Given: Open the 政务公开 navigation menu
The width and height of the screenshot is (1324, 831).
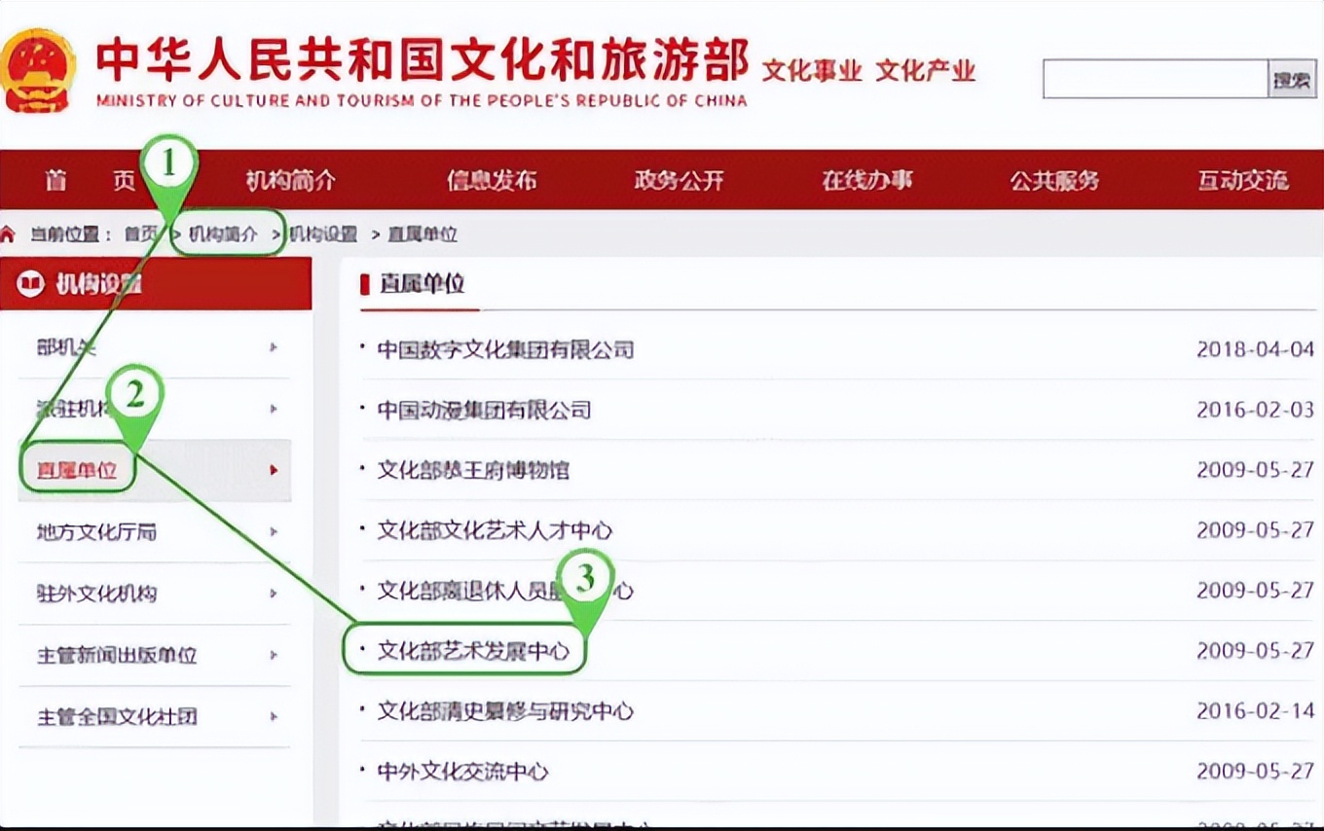Looking at the screenshot, I should (x=678, y=181).
